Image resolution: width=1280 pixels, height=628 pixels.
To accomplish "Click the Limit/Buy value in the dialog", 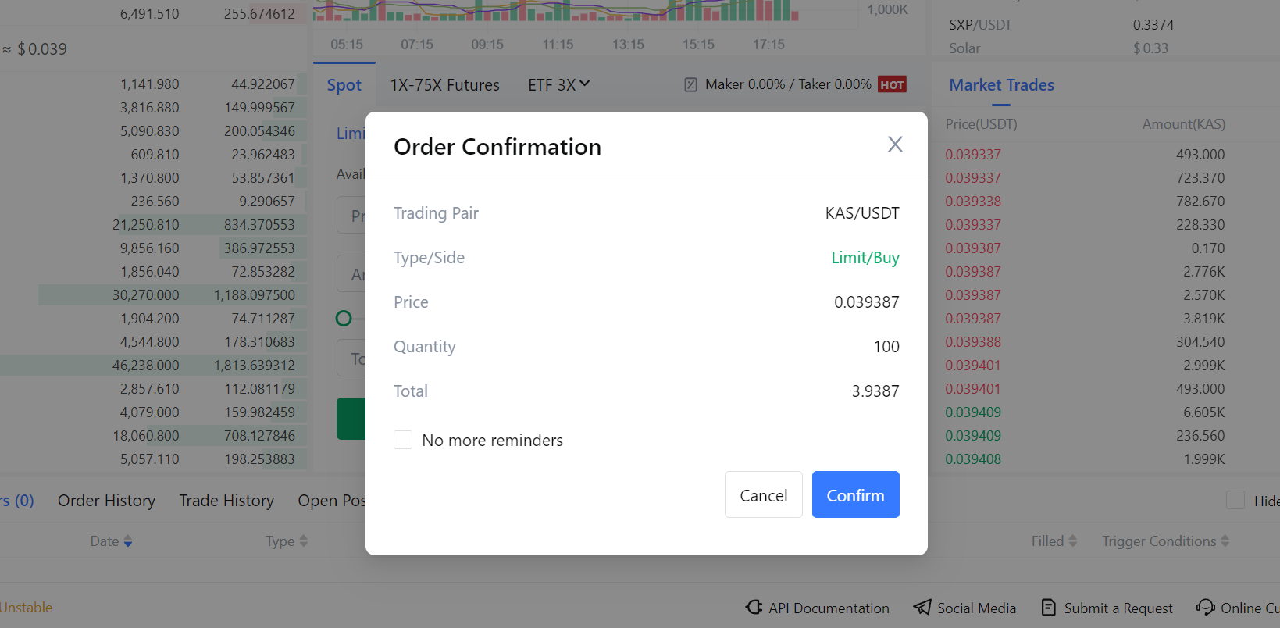I will coord(865,257).
